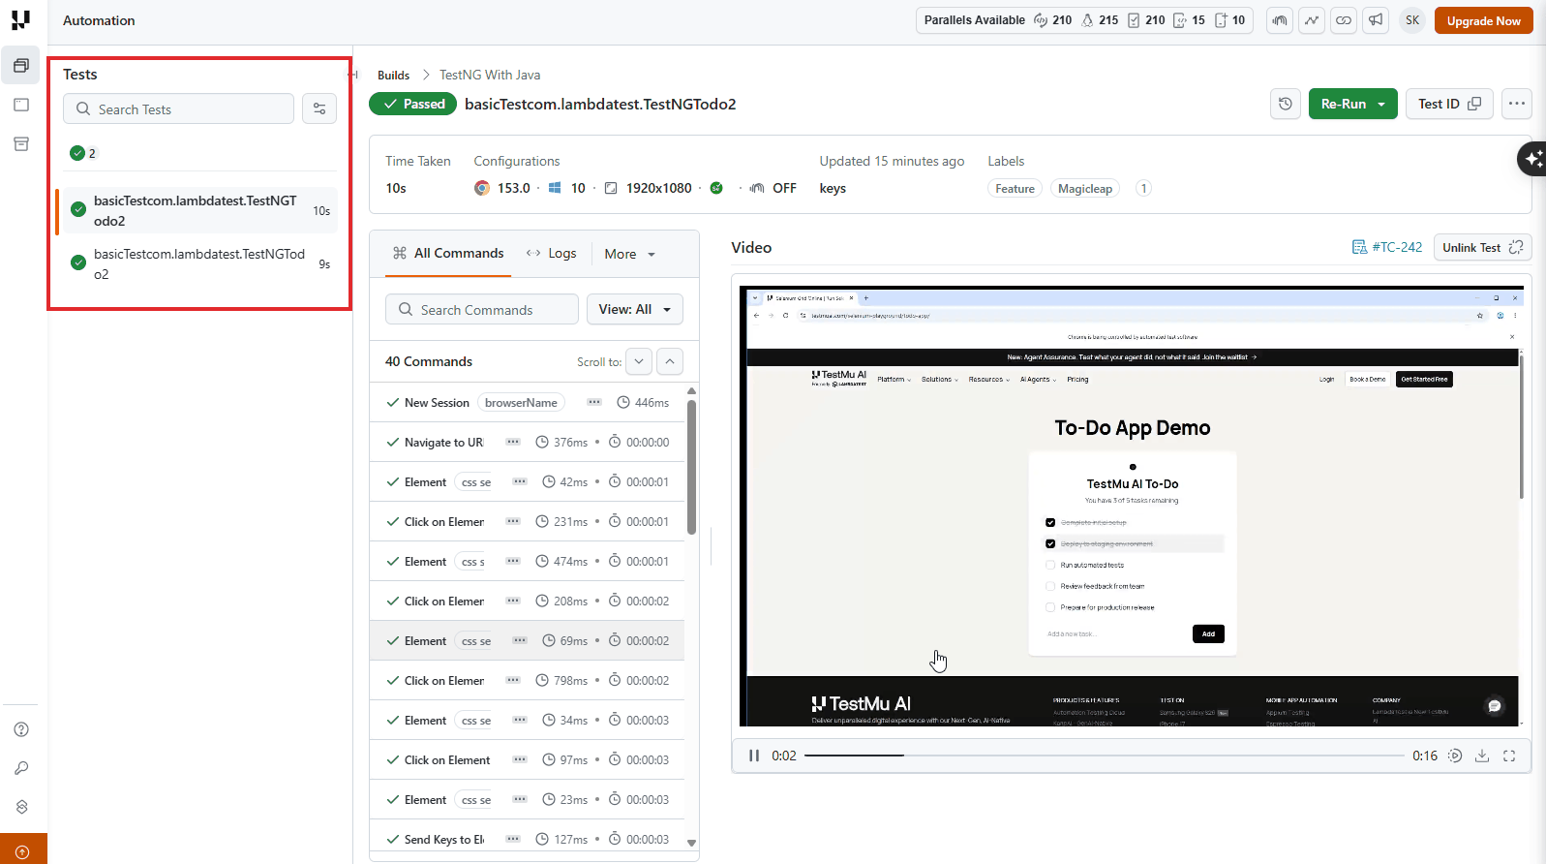Click the passed tests count badge
Viewport: 1546px width, 864px height.
pos(83,153)
